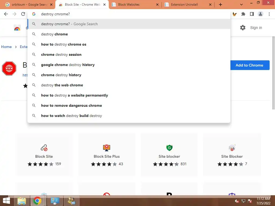
Task: Click the address bar with 'destroy cmrome?'
Action: 129,14
